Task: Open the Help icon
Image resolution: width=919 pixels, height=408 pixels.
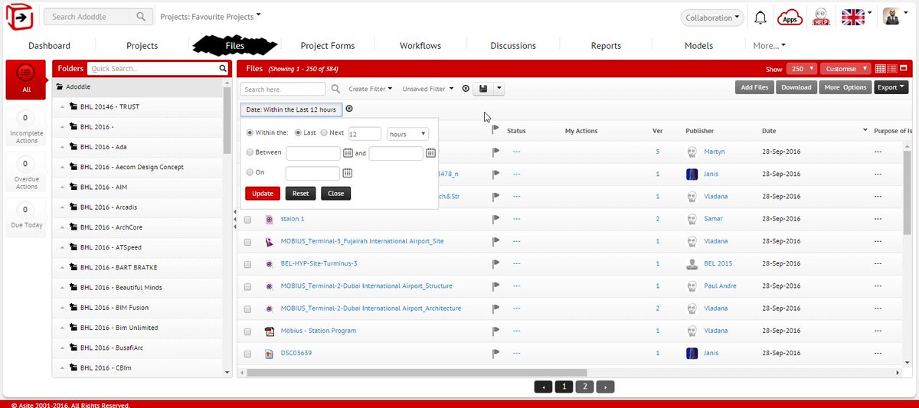Action: tap(821, 17)
